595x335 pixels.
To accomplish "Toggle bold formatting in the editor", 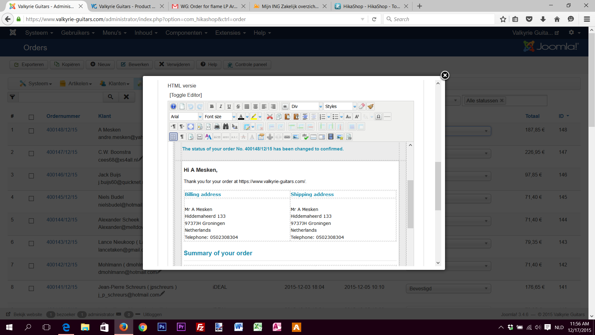I will coord(212,106).
